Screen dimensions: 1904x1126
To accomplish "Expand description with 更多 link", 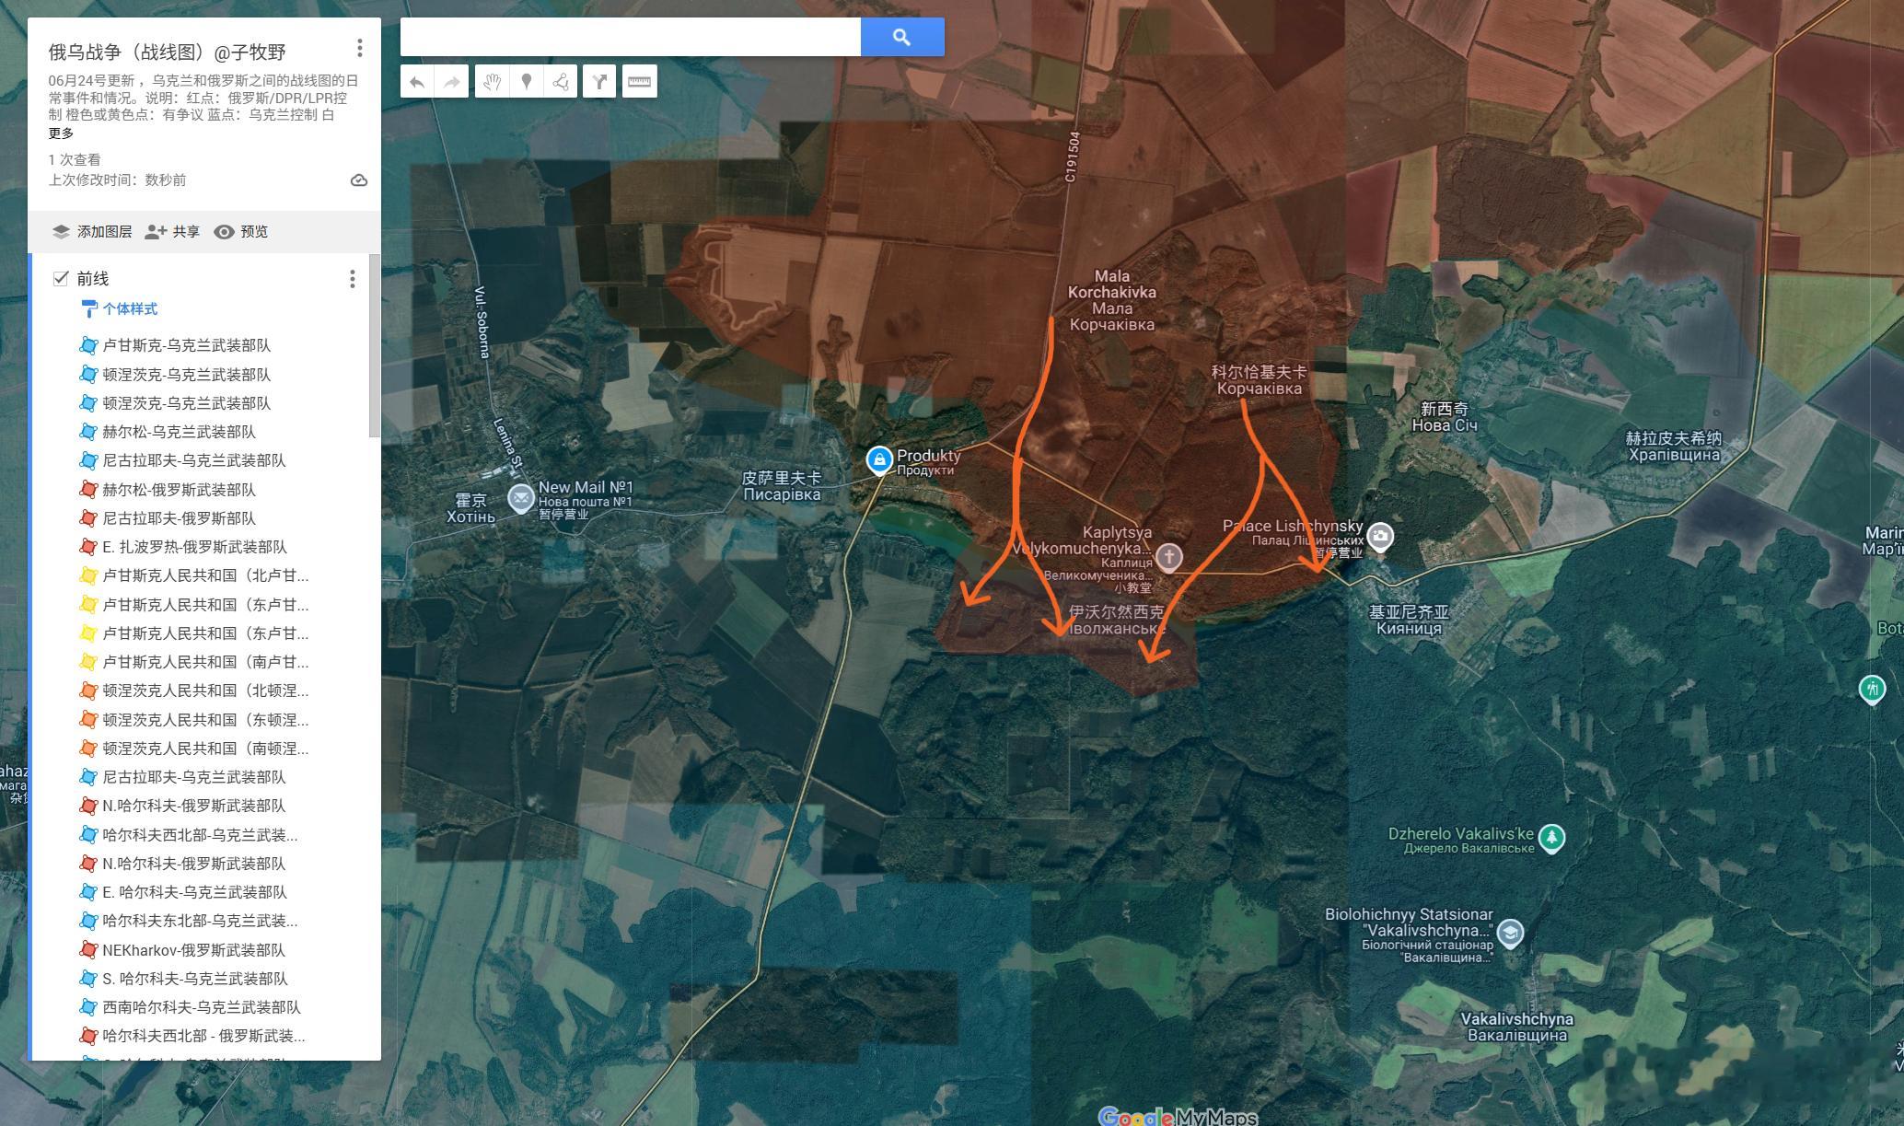I will pyautogui.click(x=62, y=133).
